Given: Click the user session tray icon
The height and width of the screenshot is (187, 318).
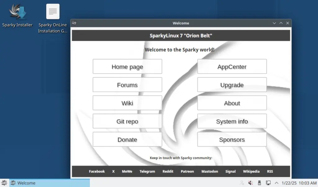Looking at the screenshot, I should pos(242,183).
